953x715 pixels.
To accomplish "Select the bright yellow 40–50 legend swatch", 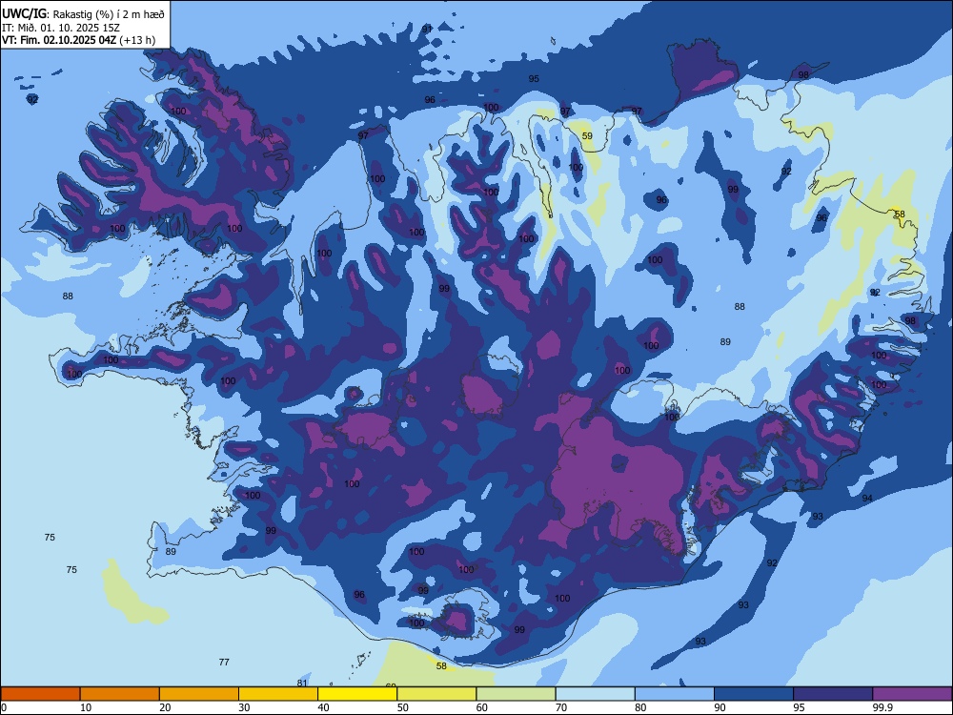I will [x=357, y=694].
